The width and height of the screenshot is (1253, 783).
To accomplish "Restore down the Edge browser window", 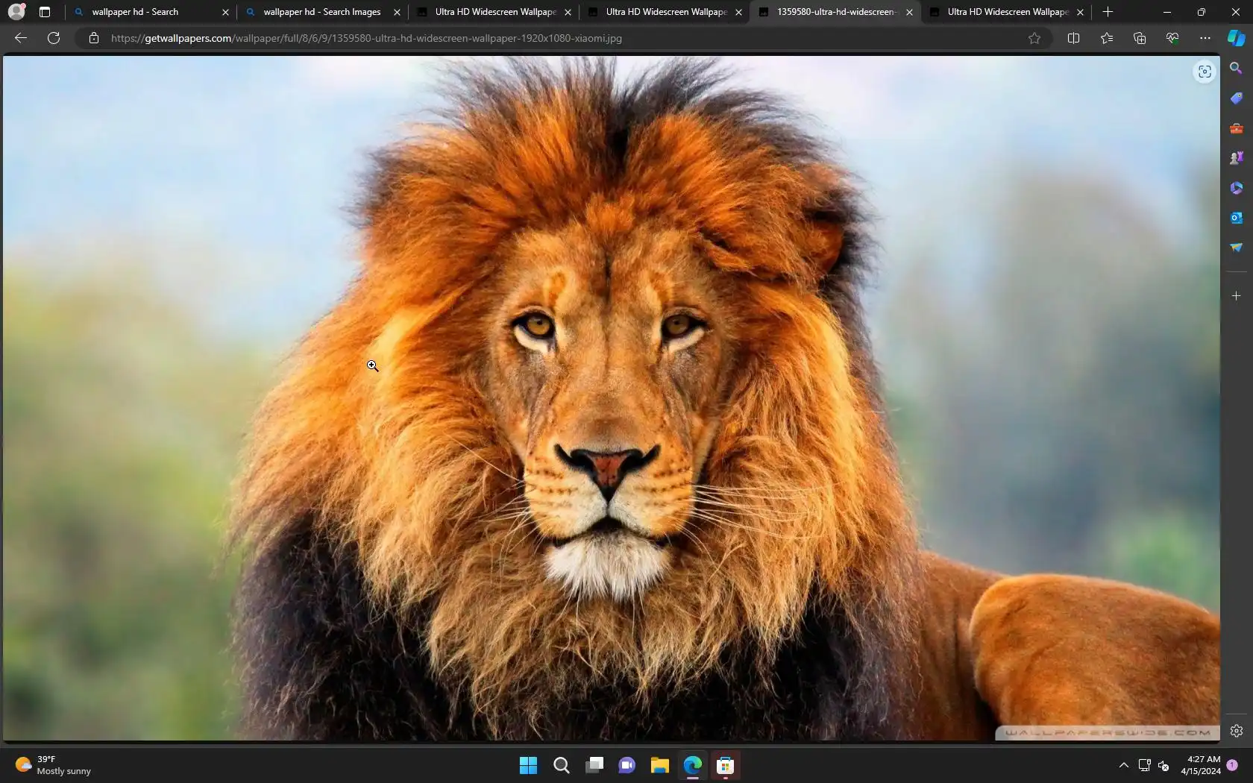I will [x=1201, y=12].
